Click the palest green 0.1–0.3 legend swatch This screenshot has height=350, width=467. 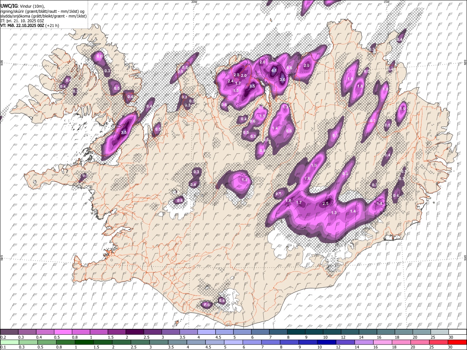tap(9, 342)
